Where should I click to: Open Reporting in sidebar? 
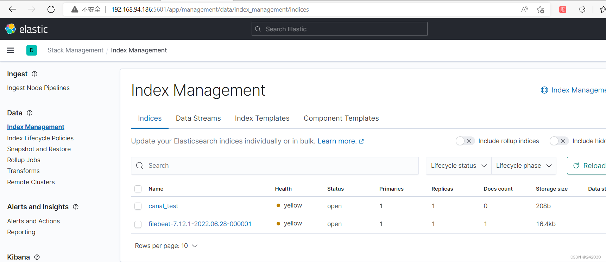[x=21, y=232]
